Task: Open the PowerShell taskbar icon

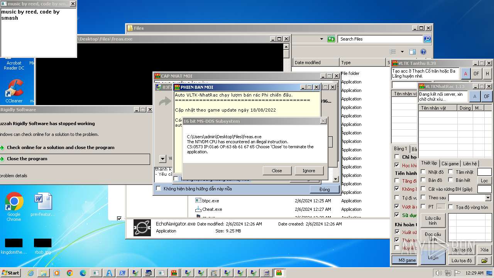Action: [122, 273]
